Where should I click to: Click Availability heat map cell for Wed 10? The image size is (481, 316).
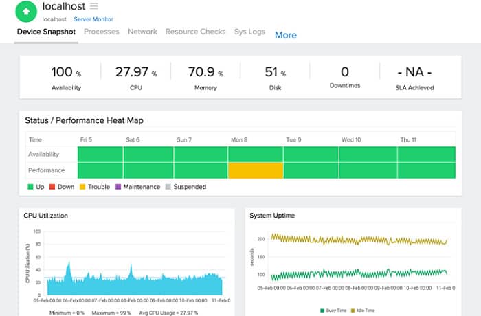[x=368, y=154]
